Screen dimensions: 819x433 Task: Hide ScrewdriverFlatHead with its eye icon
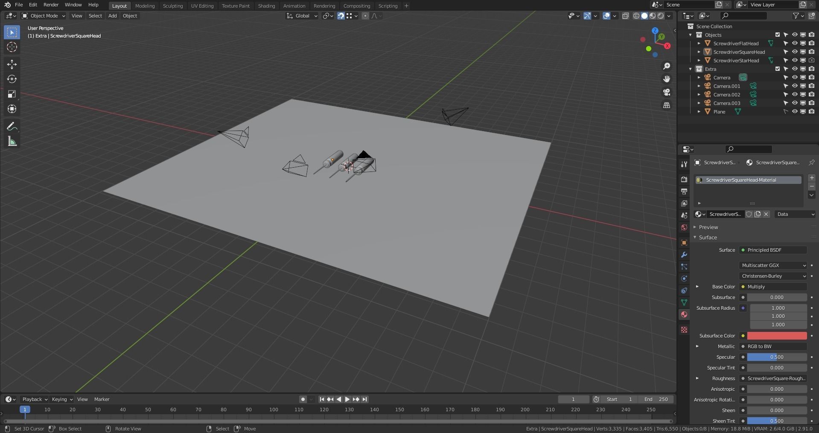pyautogui.click(x=795, y=44)
